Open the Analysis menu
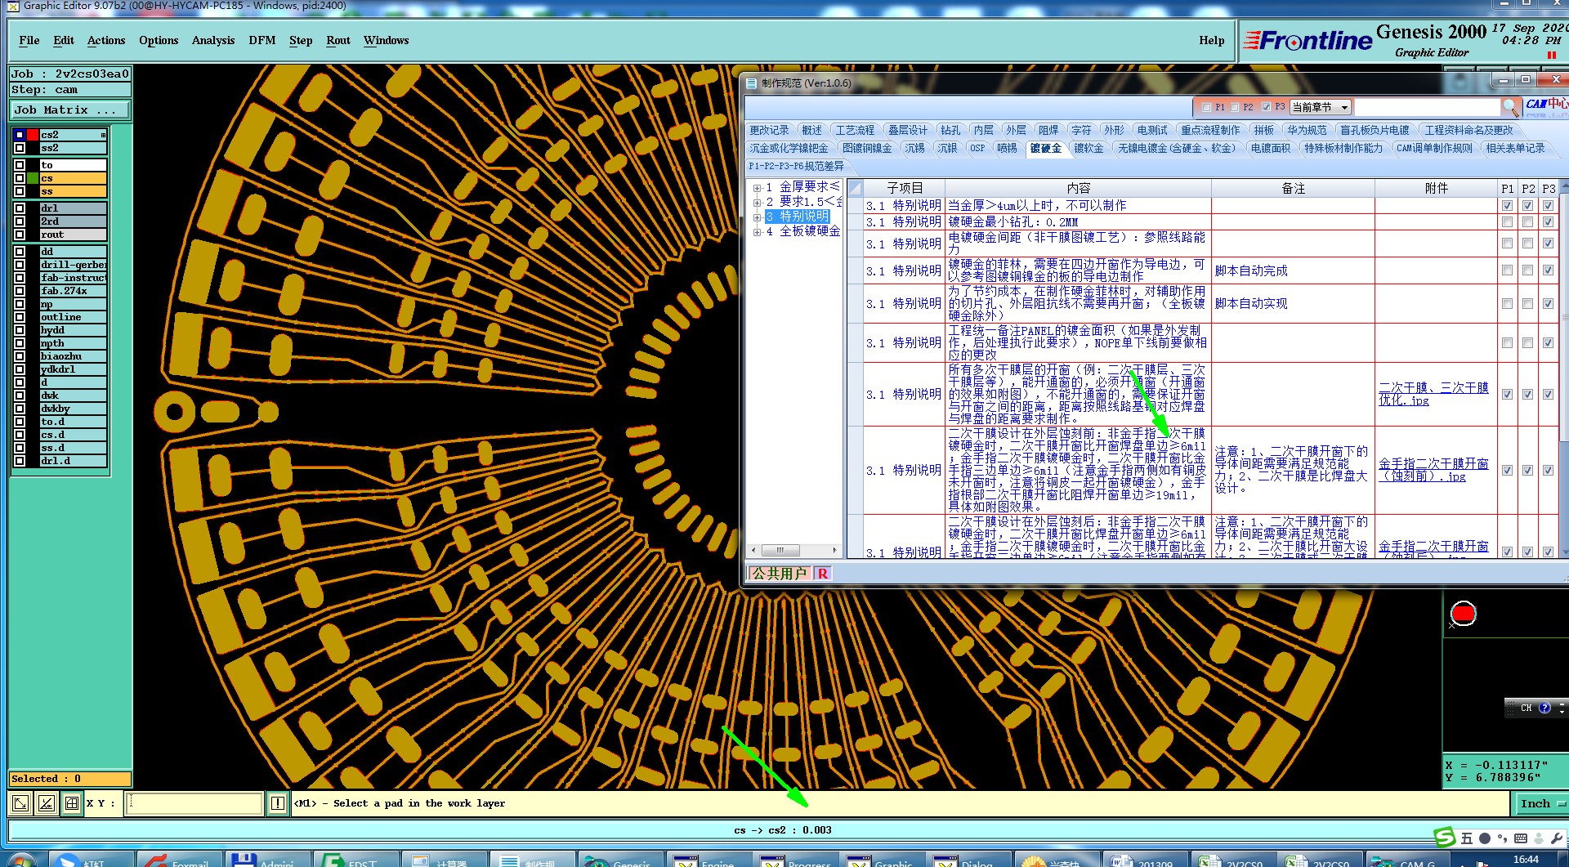This screenshot has height=867, width=1569. coord(213,40)
